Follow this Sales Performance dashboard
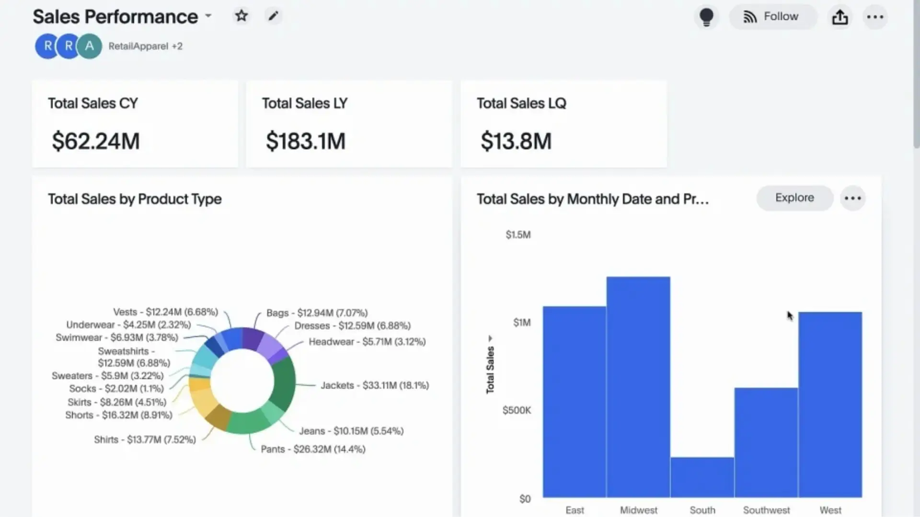This screenshot has width=920, height=517. 773,17
